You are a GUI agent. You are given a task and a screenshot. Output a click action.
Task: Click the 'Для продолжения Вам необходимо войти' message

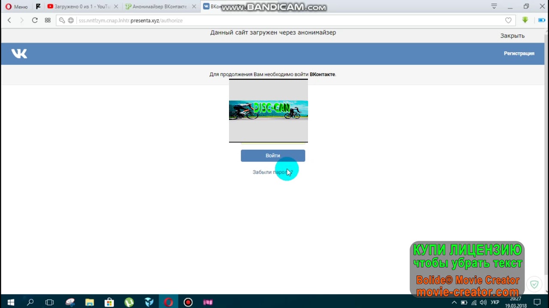click(273, 74)
